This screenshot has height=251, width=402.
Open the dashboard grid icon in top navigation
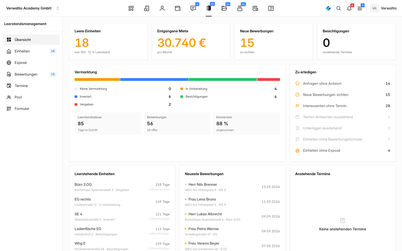pyautogui.click(x=131, y=8)
